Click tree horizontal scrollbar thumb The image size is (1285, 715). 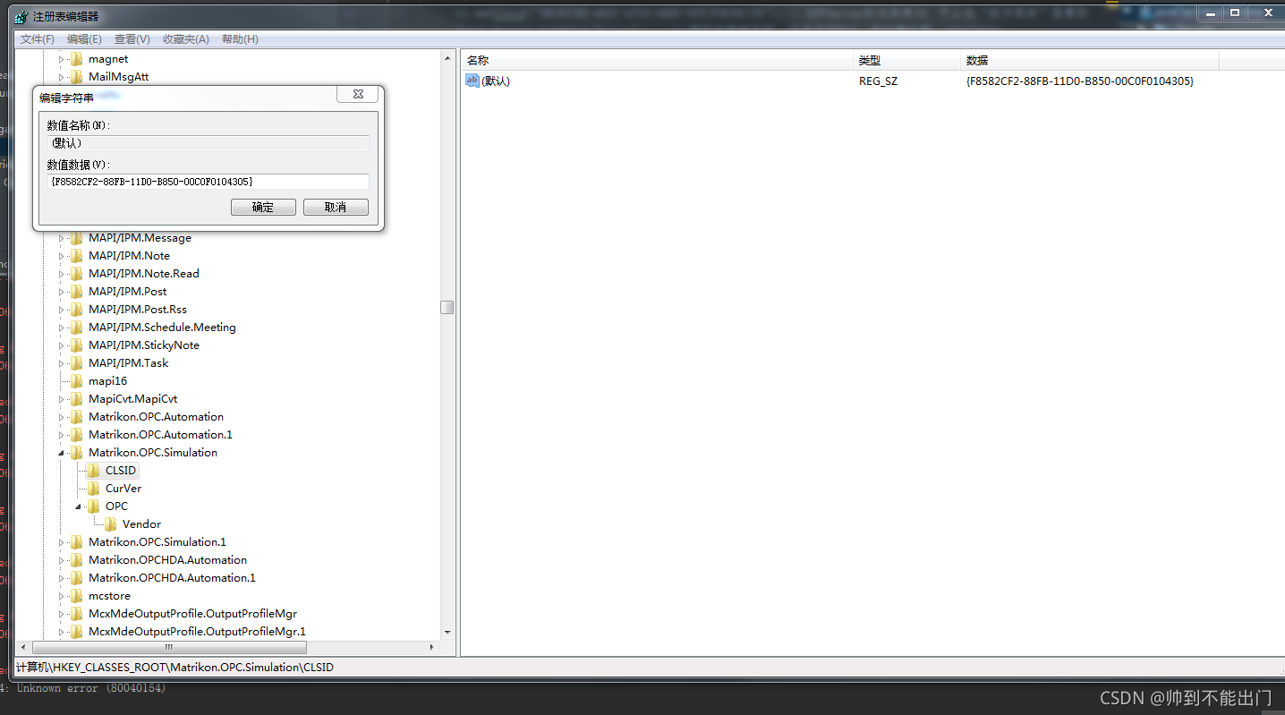pos(169,646)
